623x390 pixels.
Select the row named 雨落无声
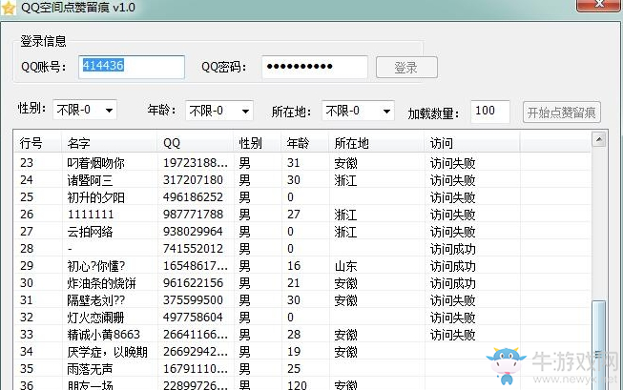tap(302, 369)
